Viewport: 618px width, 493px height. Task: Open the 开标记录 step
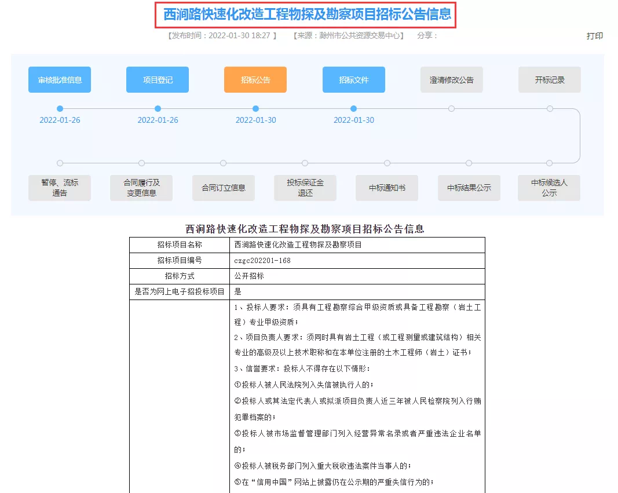tap(549, 80)
